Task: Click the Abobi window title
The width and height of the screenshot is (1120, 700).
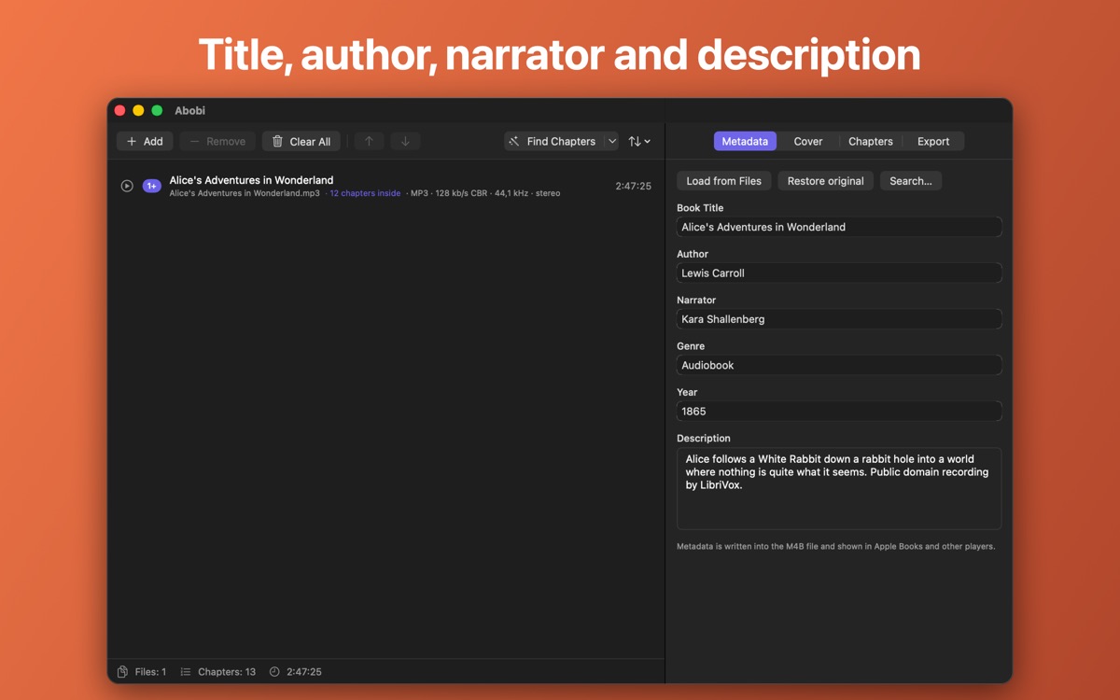Action: click(x=189, y=110)
